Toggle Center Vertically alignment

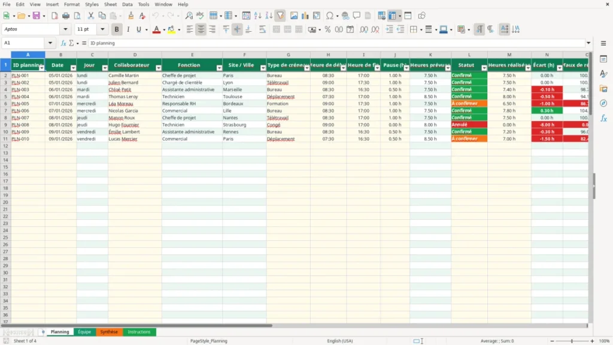pos(237,29)
